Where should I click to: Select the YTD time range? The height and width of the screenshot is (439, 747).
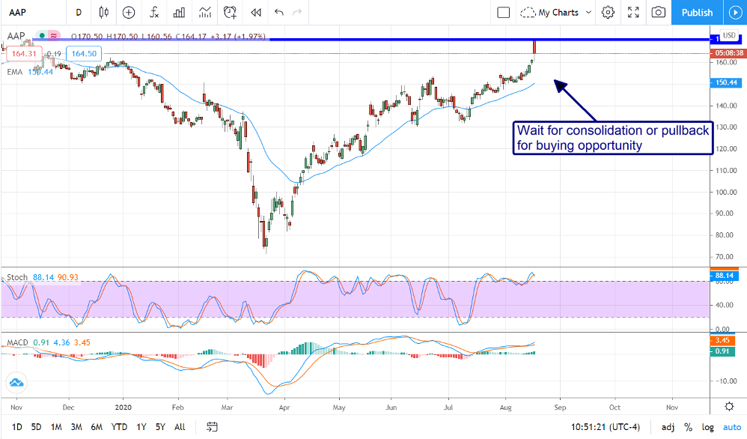pyautogui.click(x=118, y=427)
